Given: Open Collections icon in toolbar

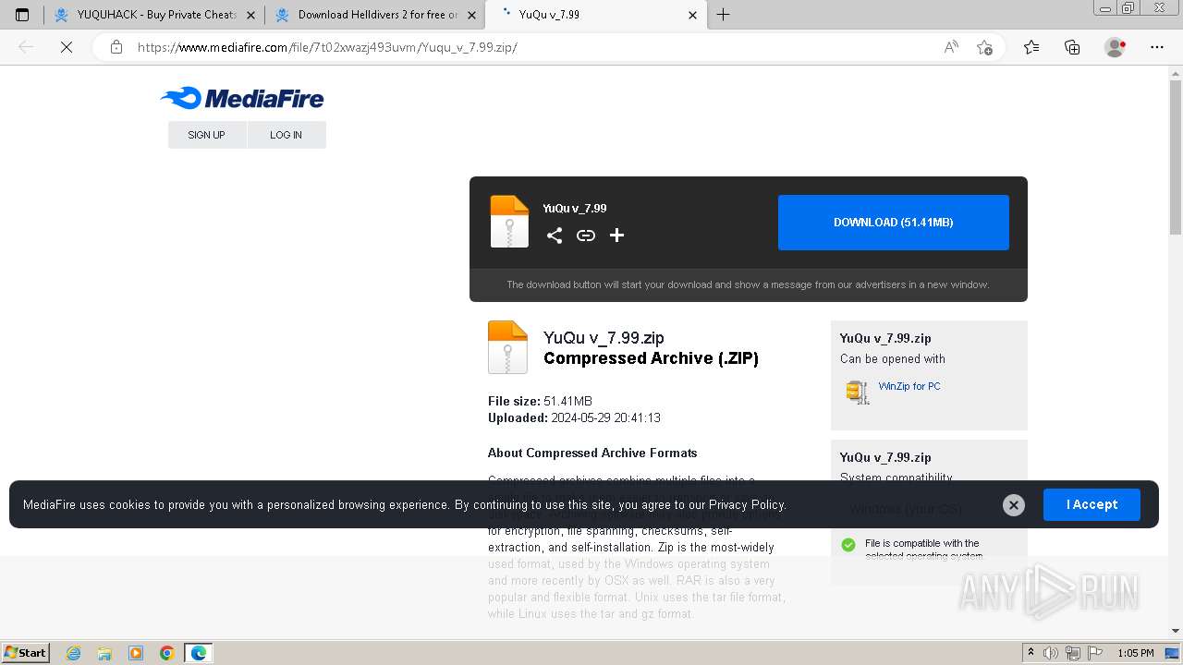Looking at the screenshot, I should 1072,47.
